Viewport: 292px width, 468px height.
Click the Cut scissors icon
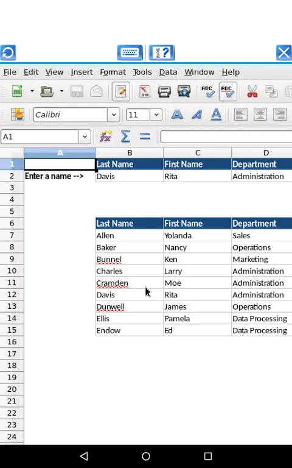tap(252, 91)
